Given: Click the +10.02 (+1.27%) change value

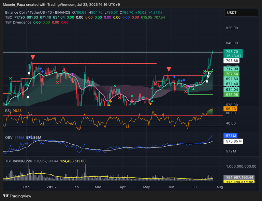Looking at the screenshot, I should point(148,13).
